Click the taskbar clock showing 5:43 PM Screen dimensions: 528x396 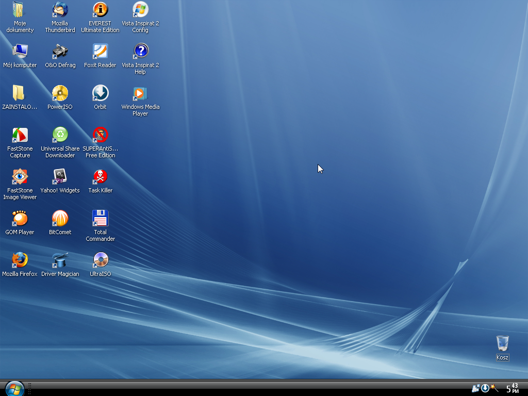click(x=513, y=388)
